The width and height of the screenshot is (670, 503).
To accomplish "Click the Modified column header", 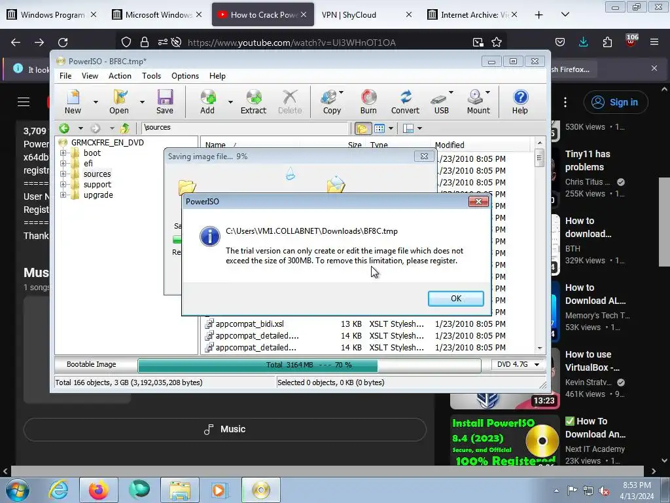I will point(481,145).
